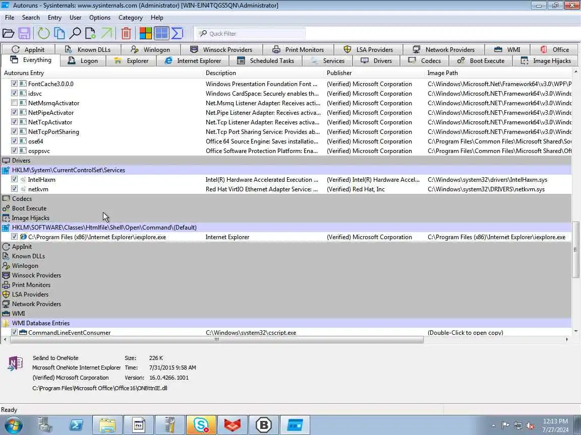Disable the NetTcpPortSharing entry checkbox

(x=14, y=132)
